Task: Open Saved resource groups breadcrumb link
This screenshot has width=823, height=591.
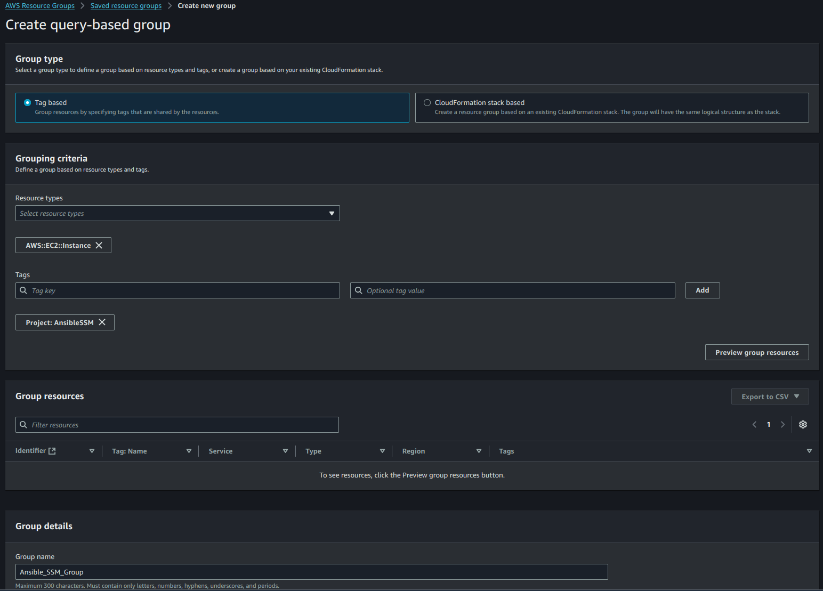Action: click(x=126, y=6)
